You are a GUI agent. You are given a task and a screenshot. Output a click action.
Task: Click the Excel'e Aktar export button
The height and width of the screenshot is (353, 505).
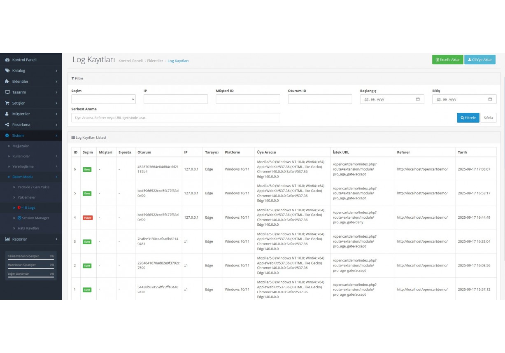(447, 60)
